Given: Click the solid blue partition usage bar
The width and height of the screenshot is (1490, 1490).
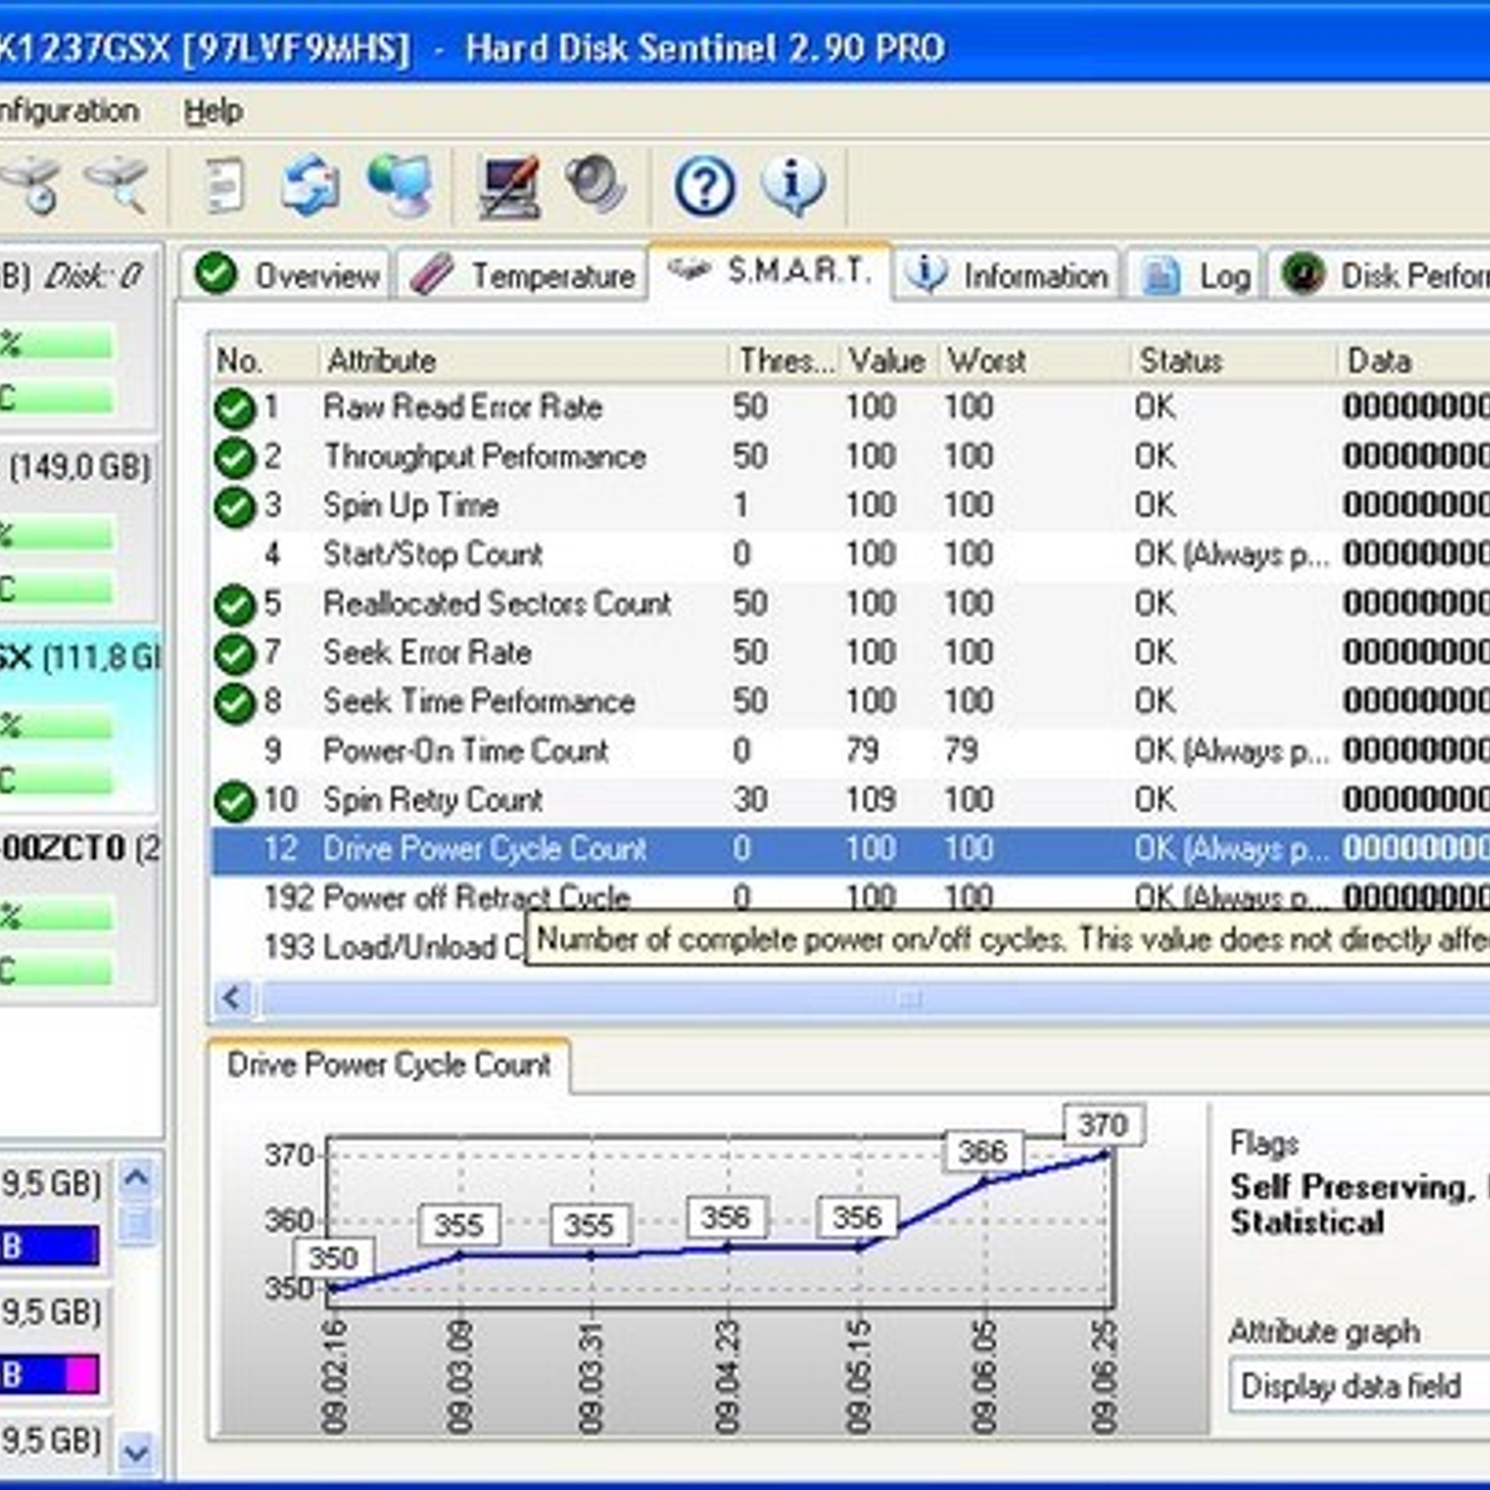Looking at the screenshot, I should 50,1246.
